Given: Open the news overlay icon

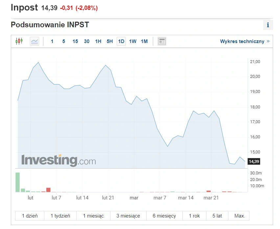Looking at the screenshot, I should 162,41.
